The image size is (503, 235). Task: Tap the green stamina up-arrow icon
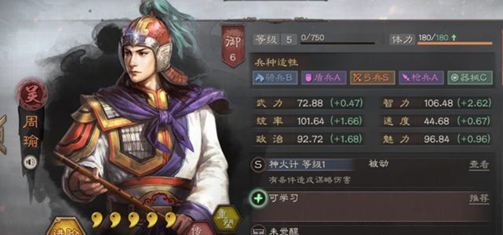454,38
